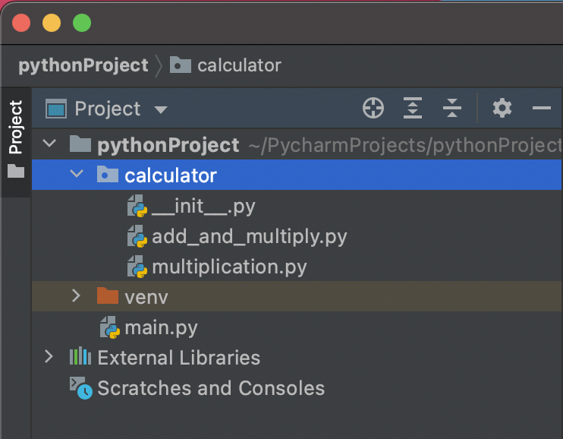The image size is (563, 439).
Task: Open the Project panel gear settings
Action: (502, 108)
